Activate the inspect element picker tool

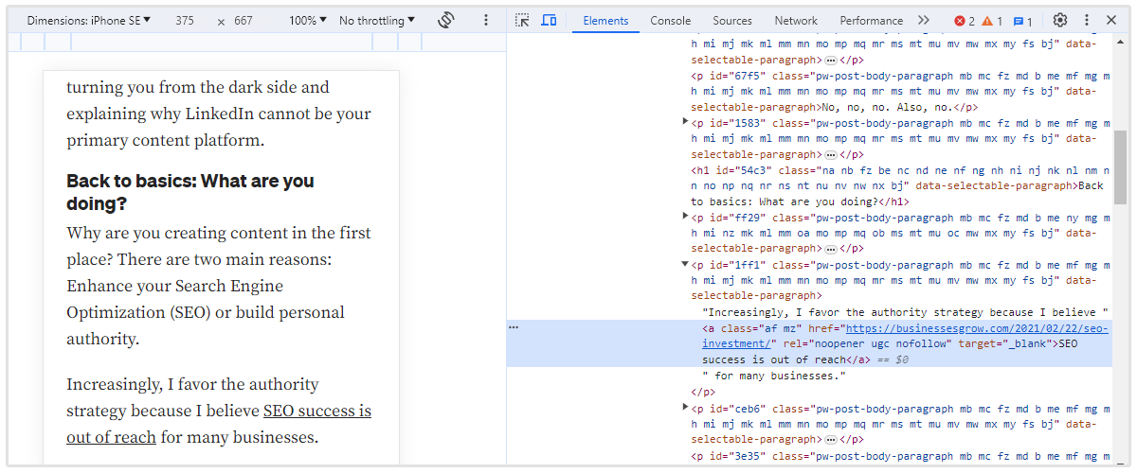pos(522,20)
